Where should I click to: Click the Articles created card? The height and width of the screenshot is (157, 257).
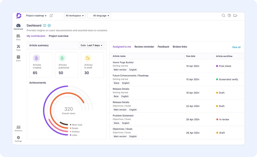pyautogui.click(x=41, y=64)
